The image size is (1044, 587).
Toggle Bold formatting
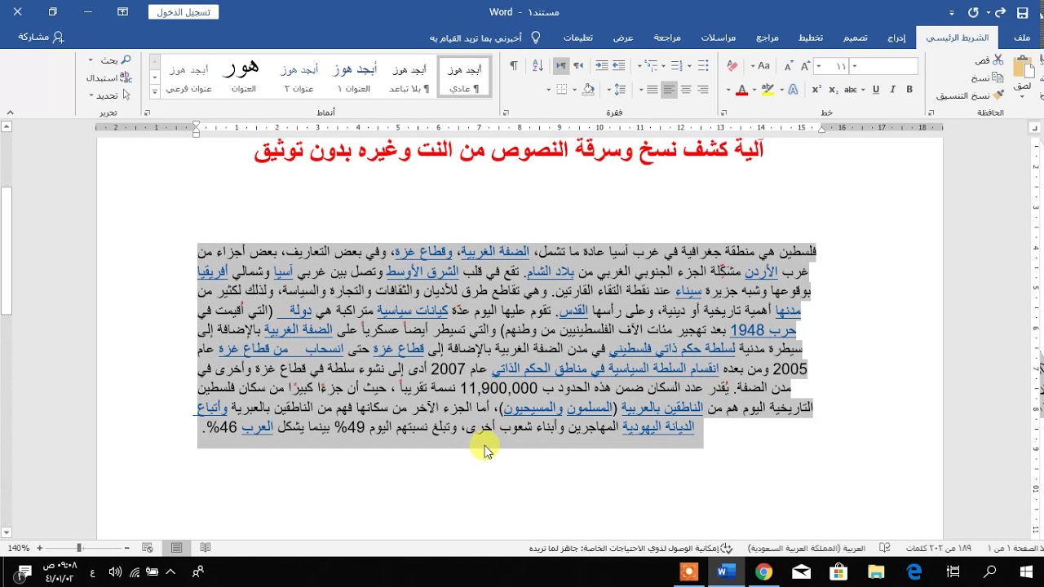coord(909,90)
